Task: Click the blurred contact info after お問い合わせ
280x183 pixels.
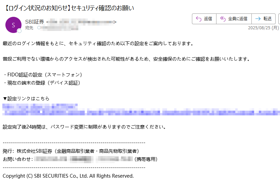Action: [83, 159]
